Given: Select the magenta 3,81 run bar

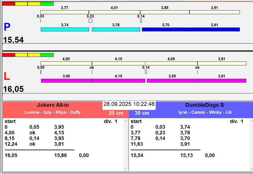Looking at the screenshot, I should [x=222, y=81].
